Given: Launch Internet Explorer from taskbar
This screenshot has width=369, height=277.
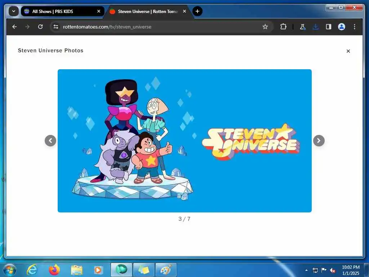Looking at the screenshot, I should [x=32, y=270].
